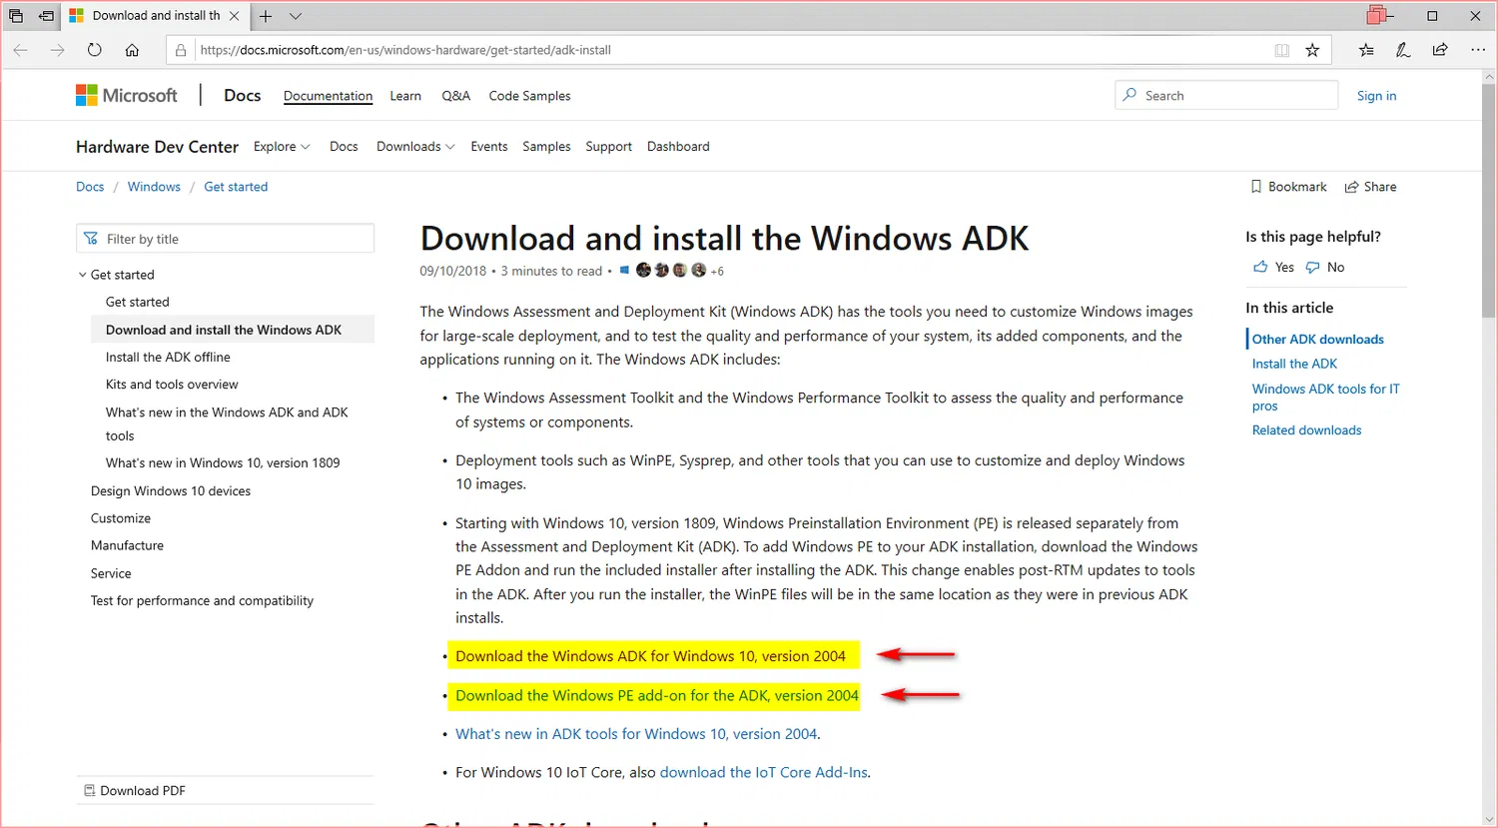The width and height of the screenshot is (1498, 828).
Task: Add this page to favorites
Action: pyautogui.click(x=1312, y=50)
